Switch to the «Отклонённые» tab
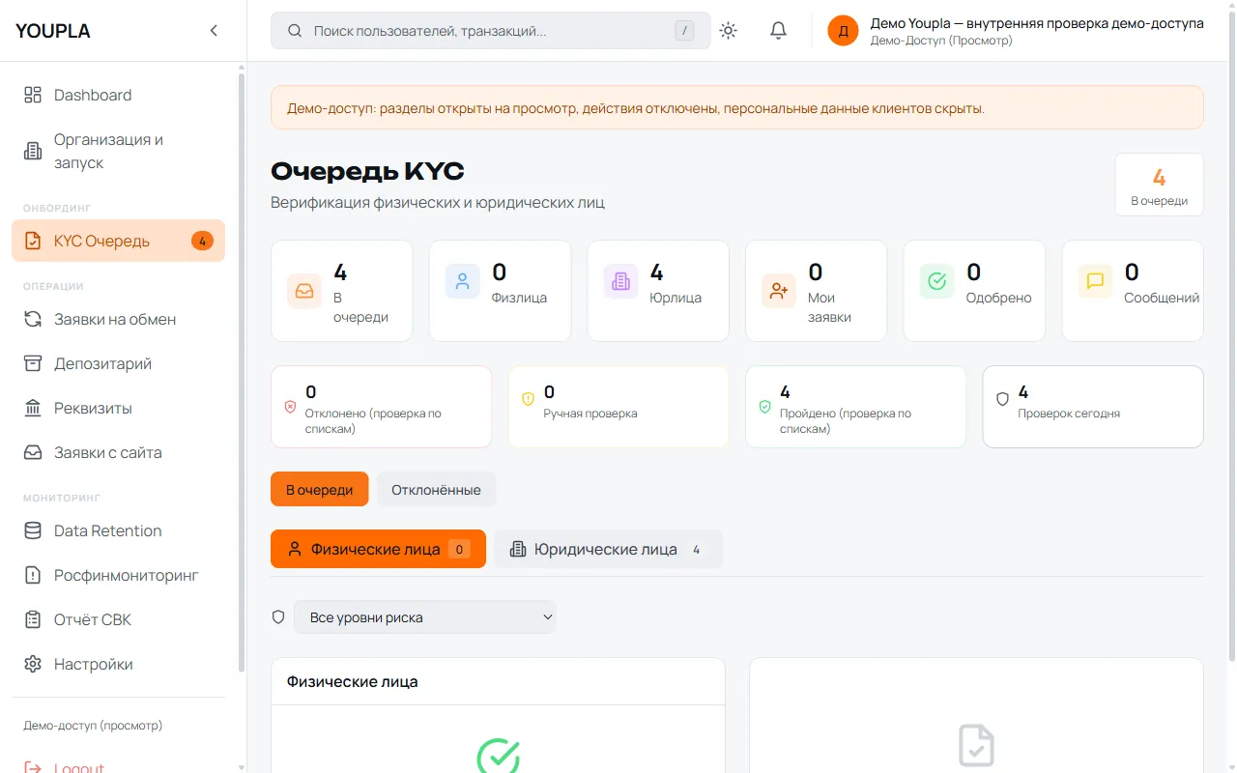 pos(436,490)
